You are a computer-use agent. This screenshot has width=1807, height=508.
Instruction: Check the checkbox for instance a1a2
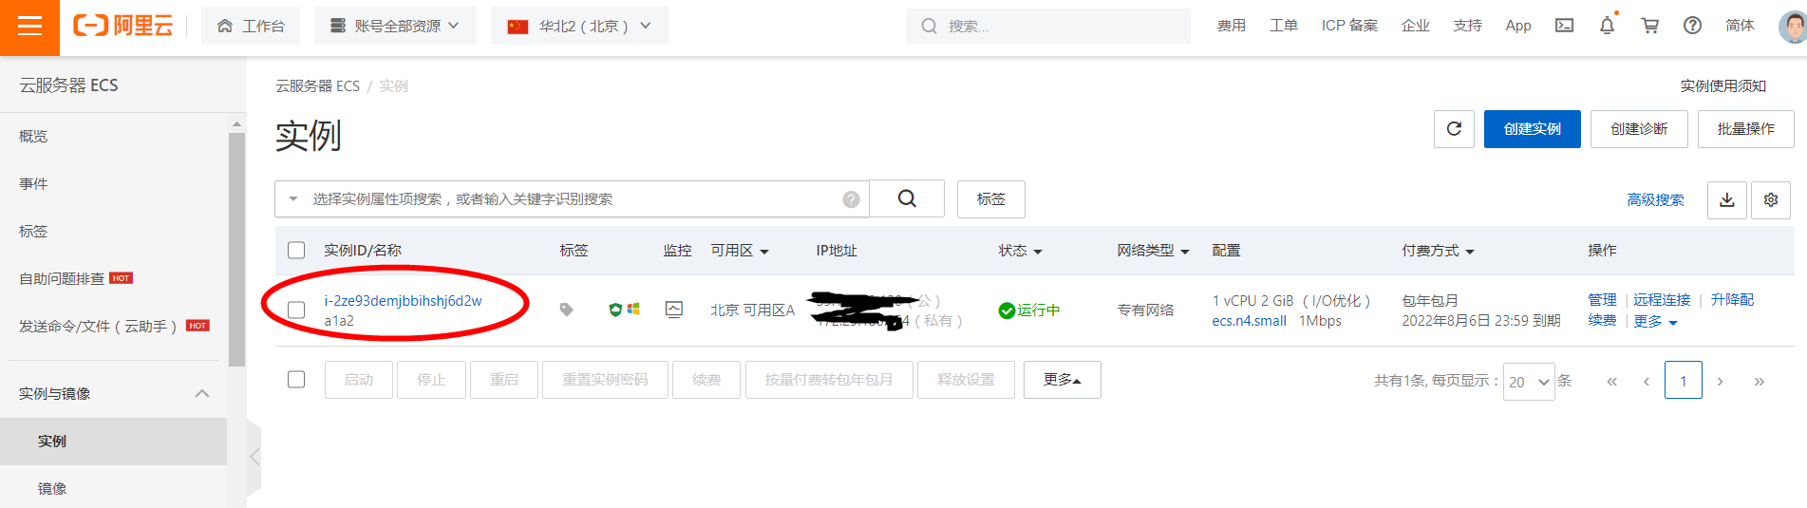(296, 310)
